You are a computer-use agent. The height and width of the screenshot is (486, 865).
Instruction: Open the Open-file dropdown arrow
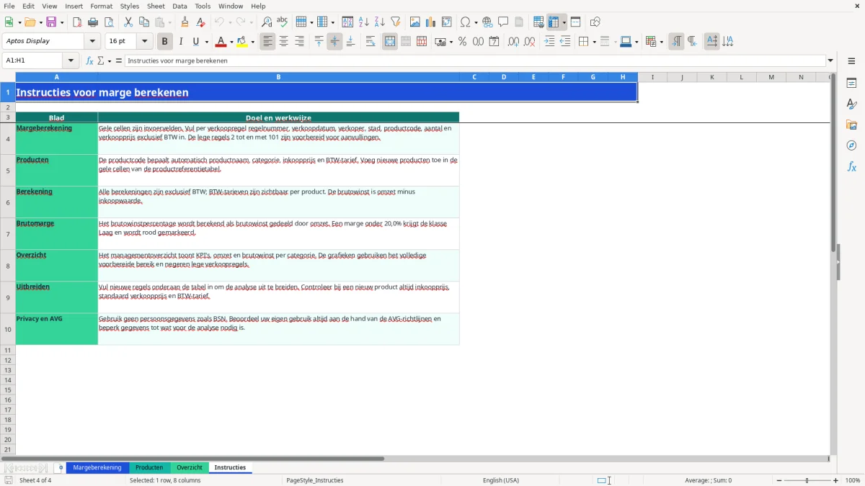click(x=40, y=22)
